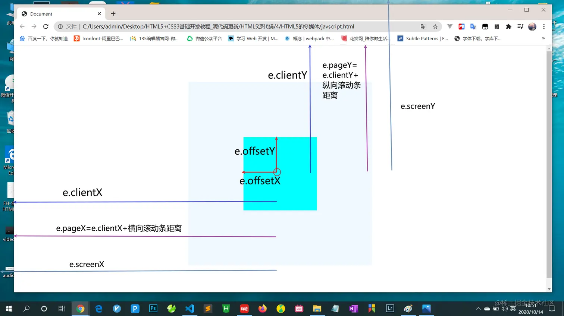Open the Windows notification center
Image resolution: width=564 pixels, height=316 pixels.
[552, 309]
